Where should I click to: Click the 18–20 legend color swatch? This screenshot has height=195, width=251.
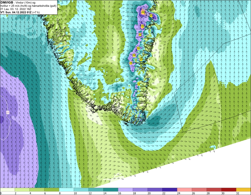[140, 190]
